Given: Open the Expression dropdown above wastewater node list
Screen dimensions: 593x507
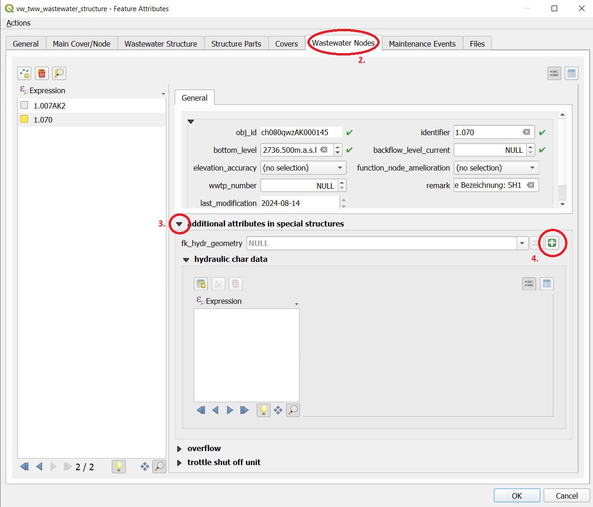Looking at the screenshot, I should coord(163,94).
